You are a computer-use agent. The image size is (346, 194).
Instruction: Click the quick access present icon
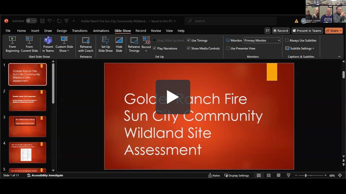click(66, 21)
